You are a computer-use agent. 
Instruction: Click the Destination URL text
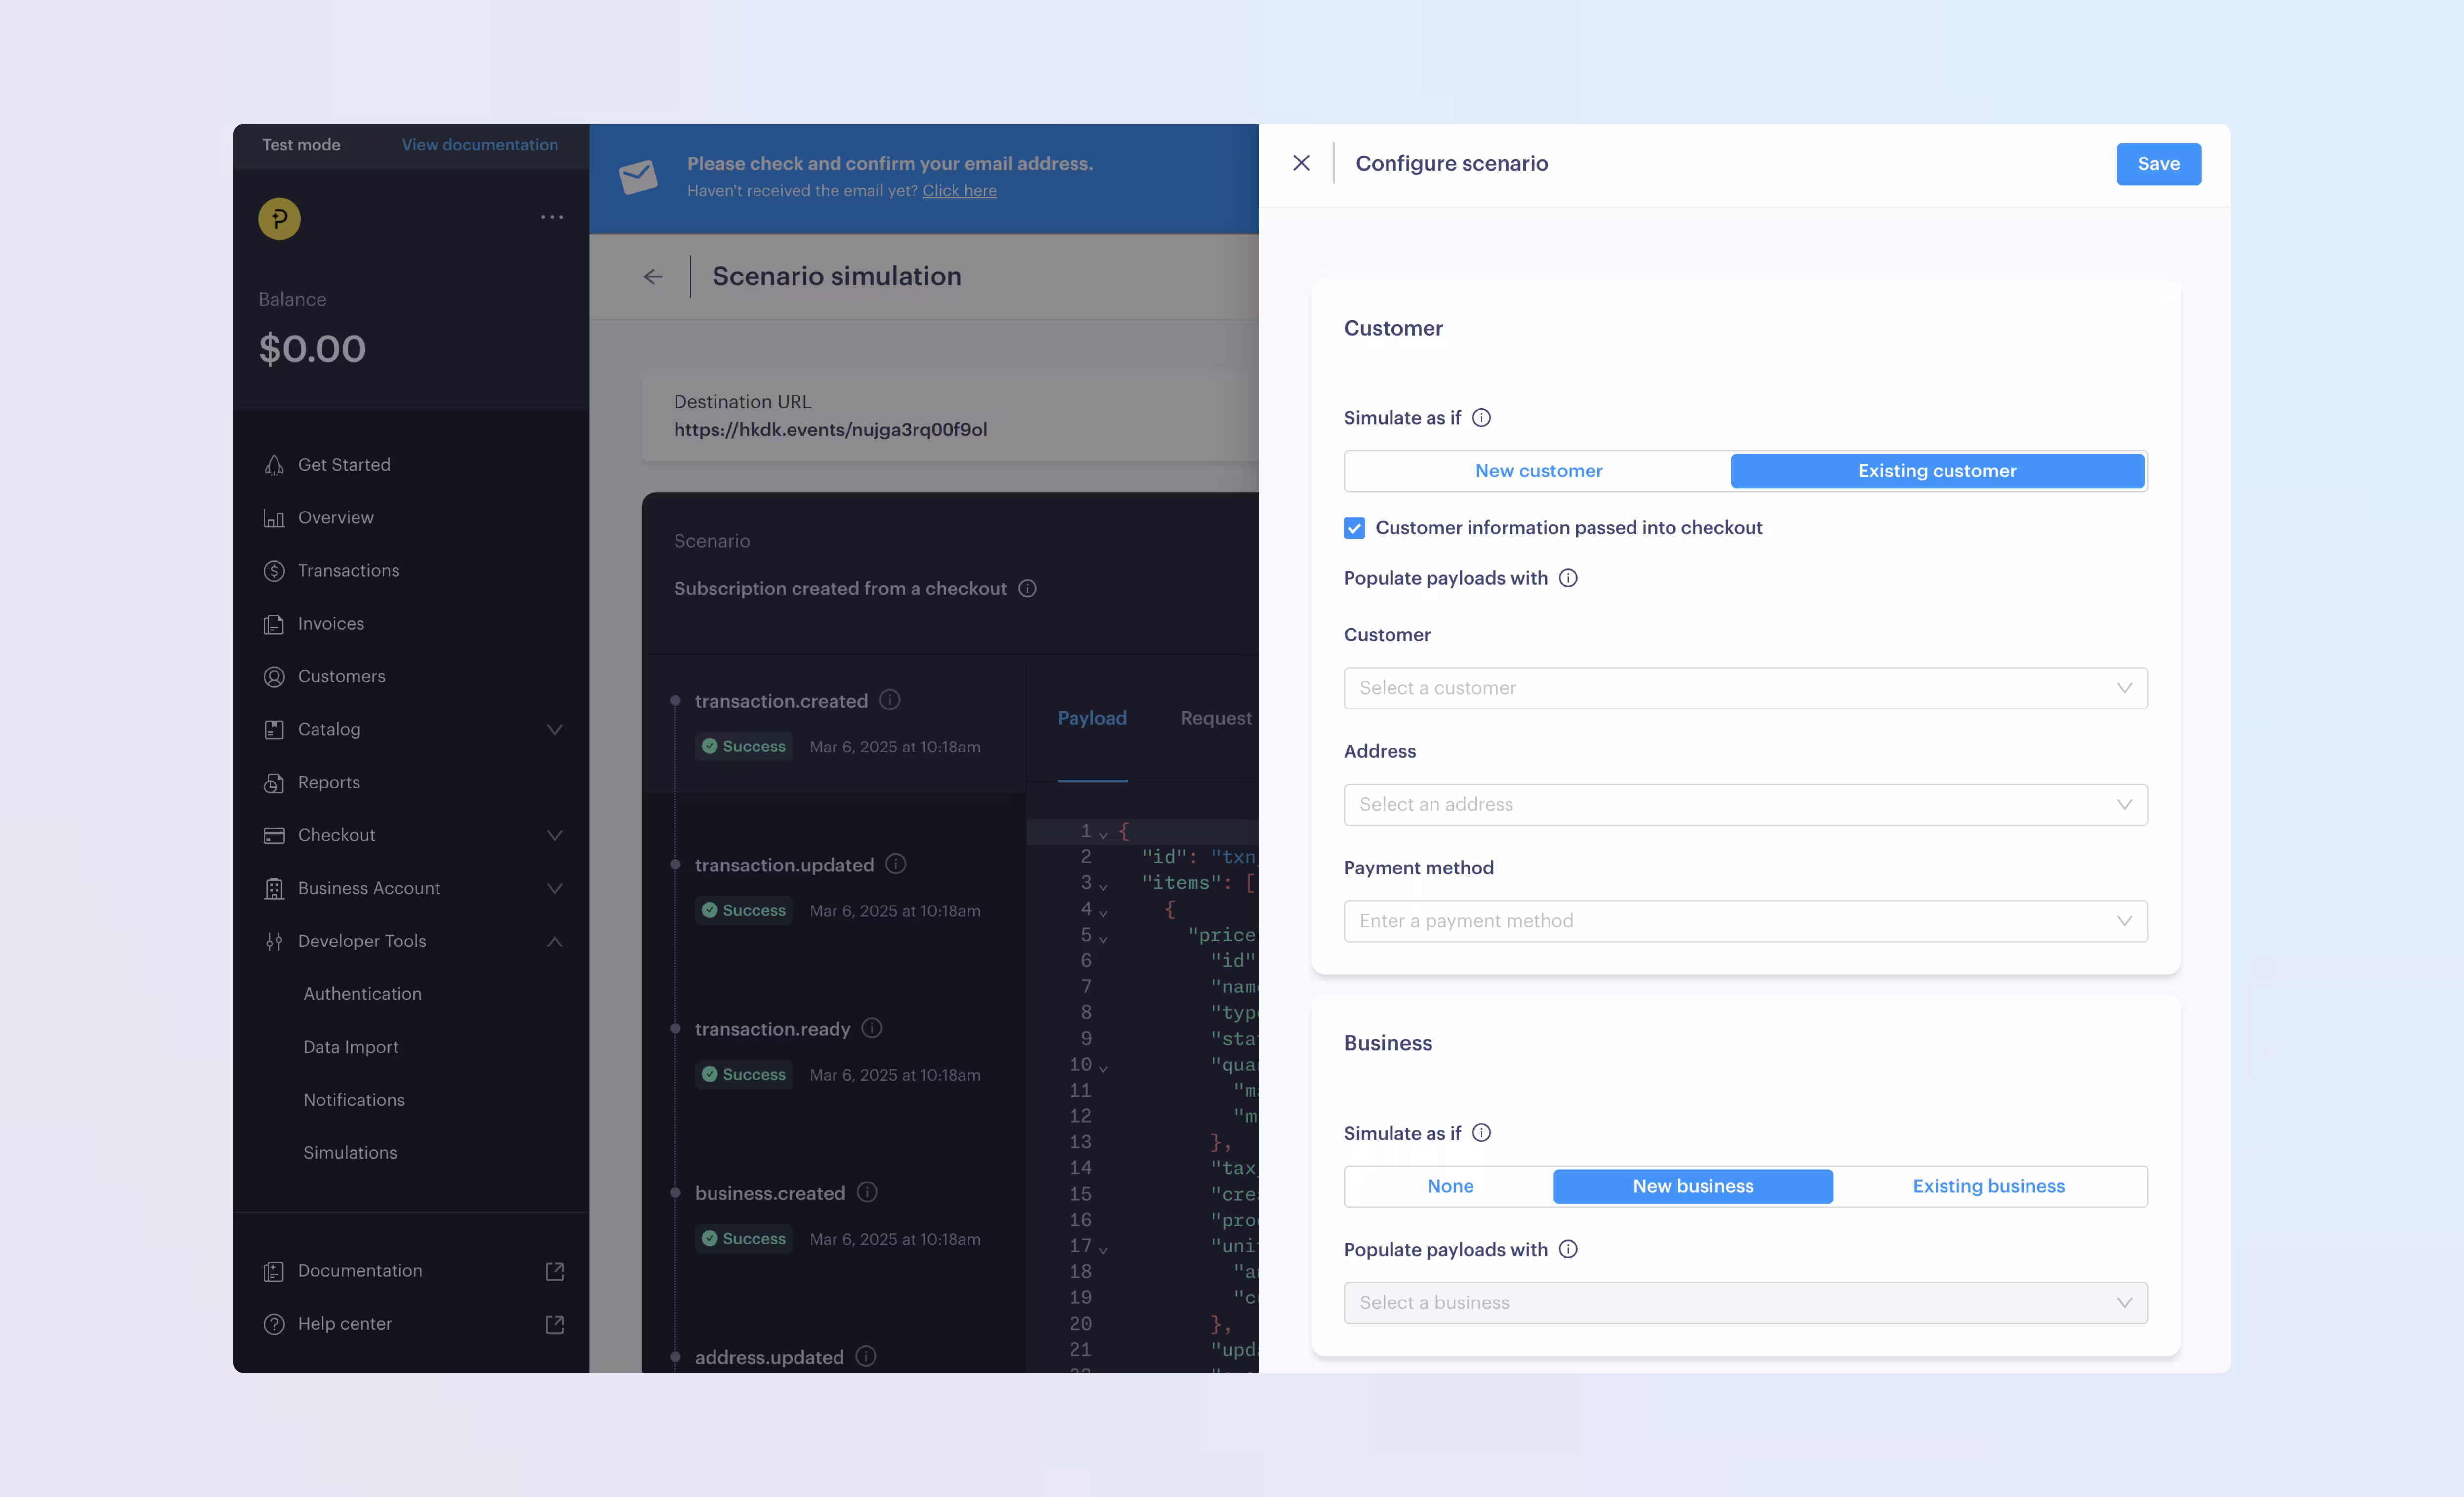pos(830,430)
